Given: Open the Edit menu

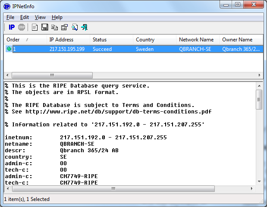Looking at the screenshot, I should (x=25, y=17).
